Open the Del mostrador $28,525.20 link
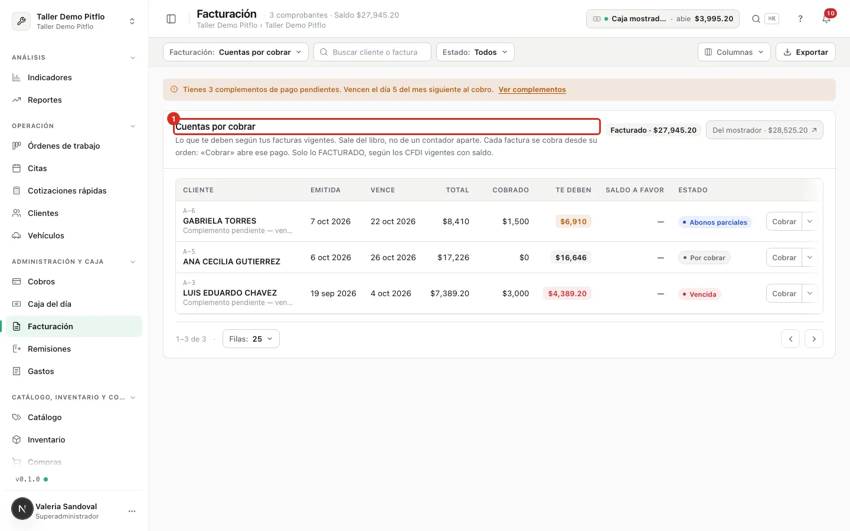The image size is (850, 531). 764,130
